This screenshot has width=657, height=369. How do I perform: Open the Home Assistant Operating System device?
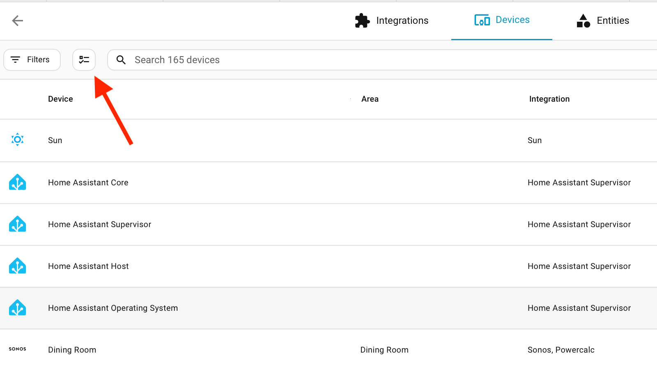click(113, 308)
